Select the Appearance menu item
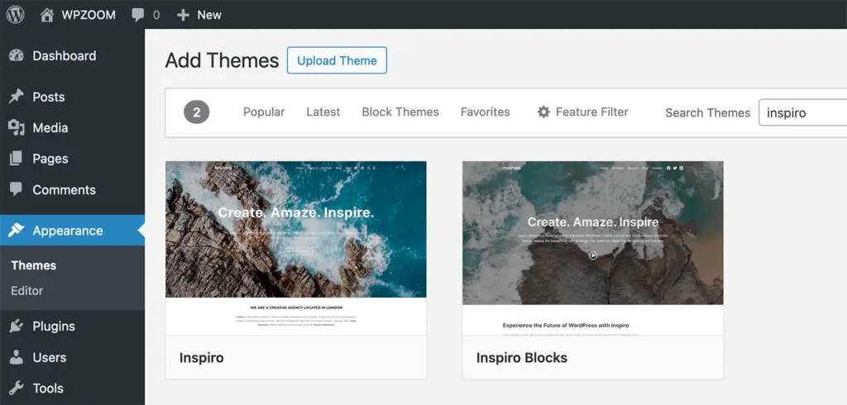This screenshot has height=405, width=847. (73, 231)
